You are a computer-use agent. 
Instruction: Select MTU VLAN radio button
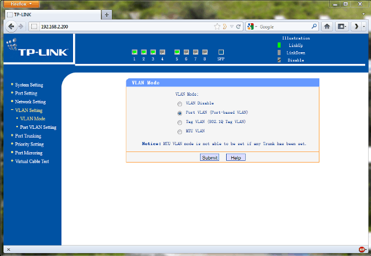180,132
